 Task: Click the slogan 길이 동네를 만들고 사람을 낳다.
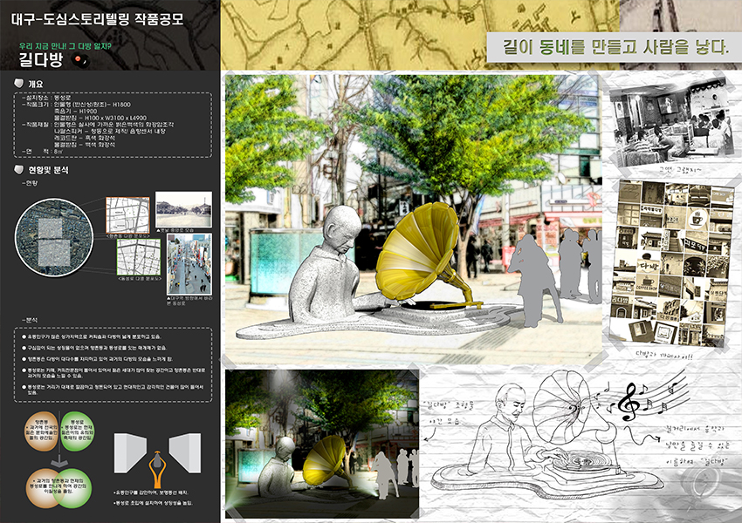(x=615, y=47)
